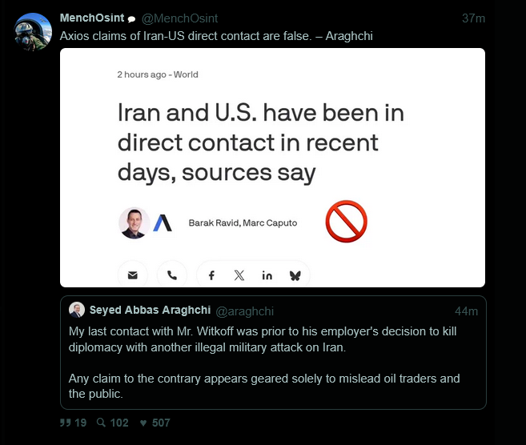This screenshot has width=526, height=445.
Task: Click the red prohibited sign
Action: (x=346, y=222)
